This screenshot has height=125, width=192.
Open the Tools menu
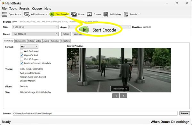[x=13, y=9]
